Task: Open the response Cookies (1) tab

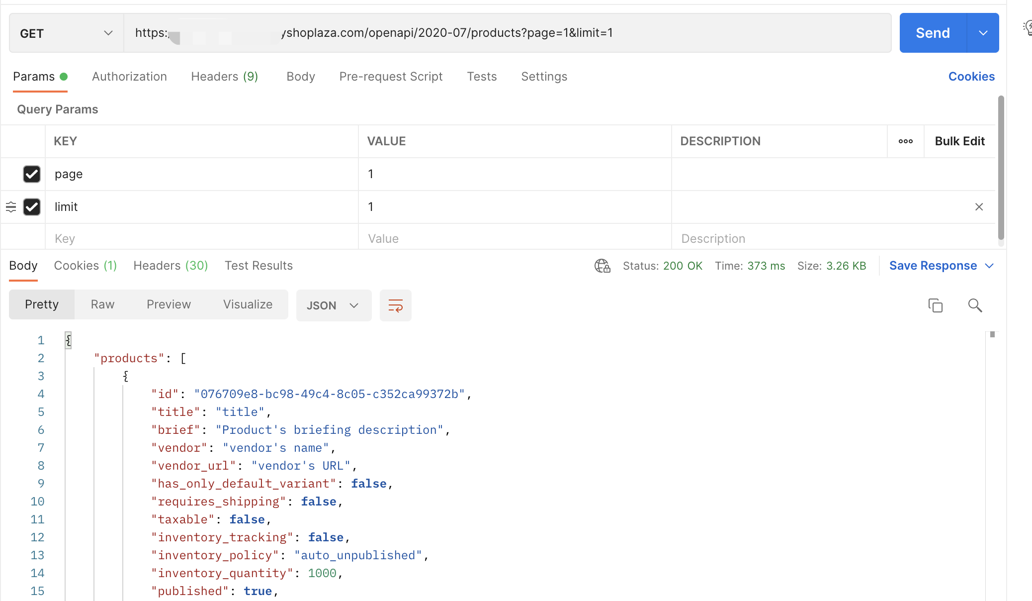Action: (x=86, y=266)
